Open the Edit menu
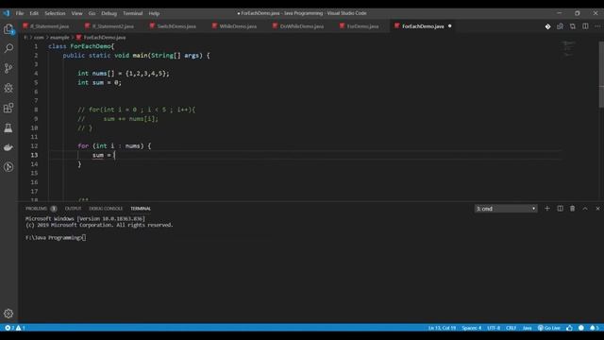Viewport: 604px width, 340px height. pos(34,13)
